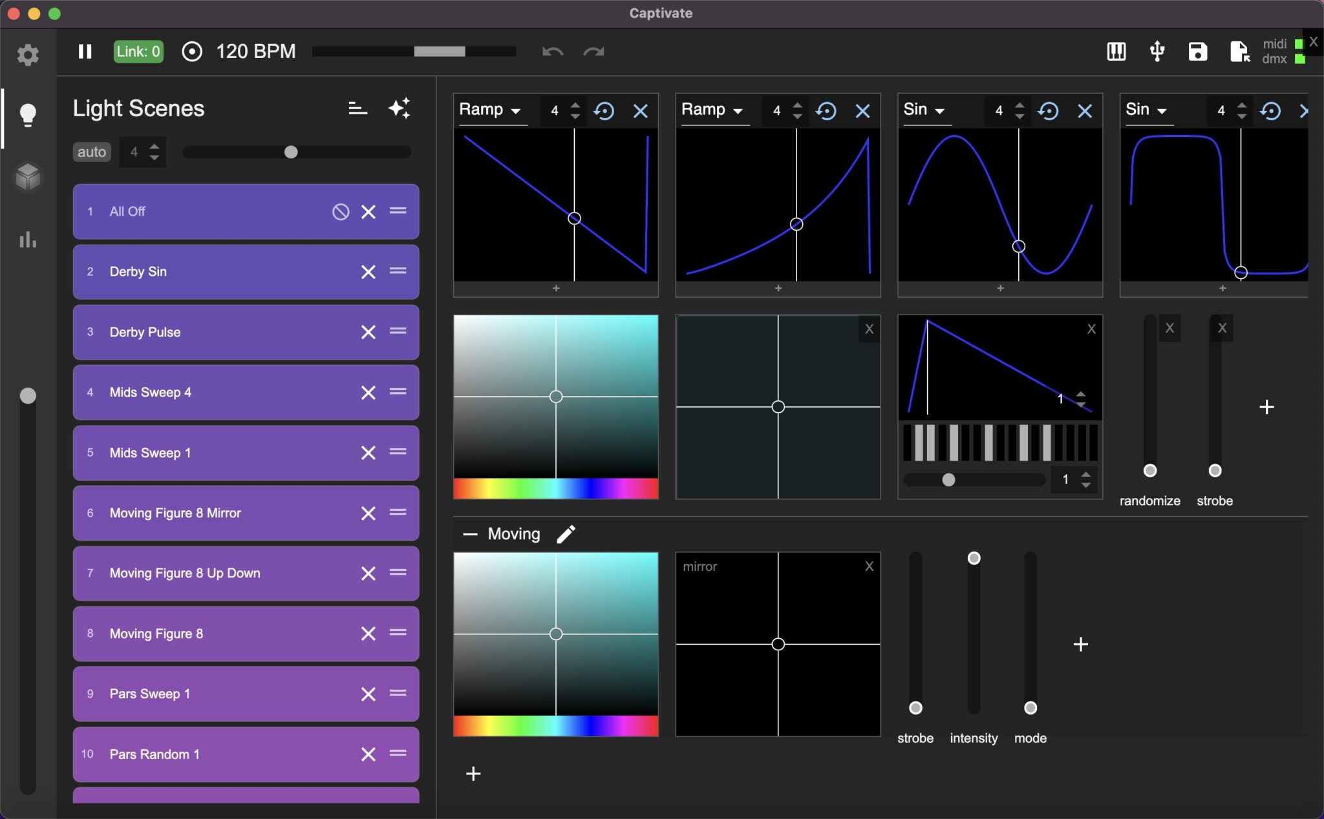Select the Derby Pulse scene
This screenshot has height=819, width=1324.
tap(194, 332)
